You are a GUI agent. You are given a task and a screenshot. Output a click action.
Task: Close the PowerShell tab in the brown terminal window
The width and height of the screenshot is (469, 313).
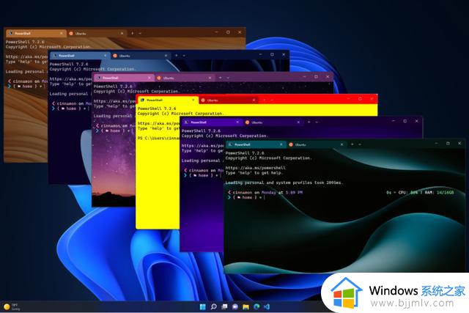click(61, 33)
